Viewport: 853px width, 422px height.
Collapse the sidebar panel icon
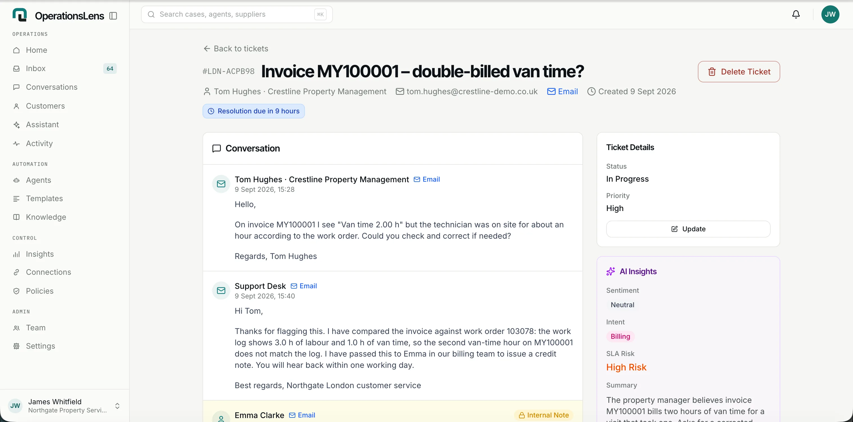113,16
